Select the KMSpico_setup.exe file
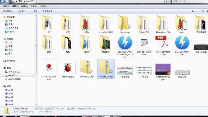 49,70
